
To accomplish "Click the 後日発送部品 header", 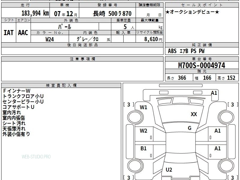I will click(82, 45).
